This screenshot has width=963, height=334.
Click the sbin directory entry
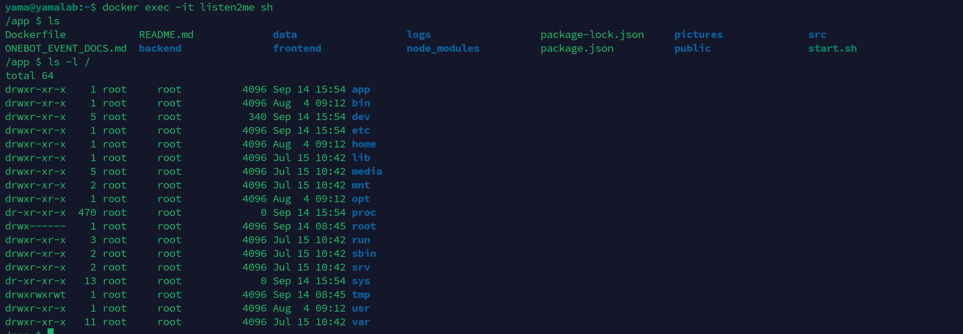[x=364, y=253]
